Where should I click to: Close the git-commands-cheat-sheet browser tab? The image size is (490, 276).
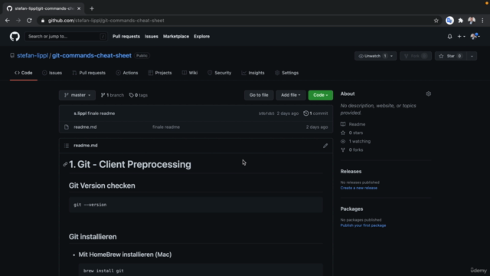pyautogui.click(x=79, y=8)
